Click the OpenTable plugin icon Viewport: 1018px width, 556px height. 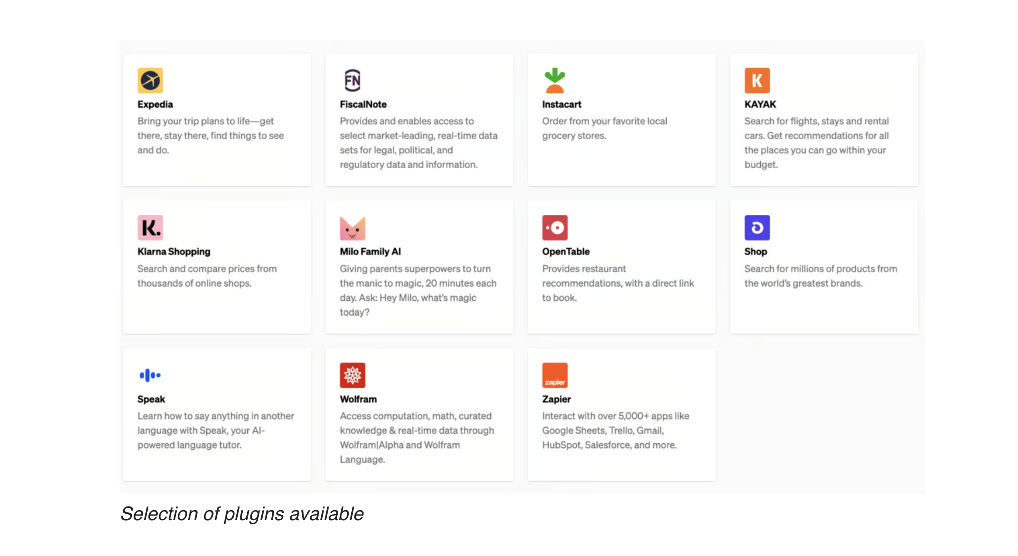[x=554, y=227]
